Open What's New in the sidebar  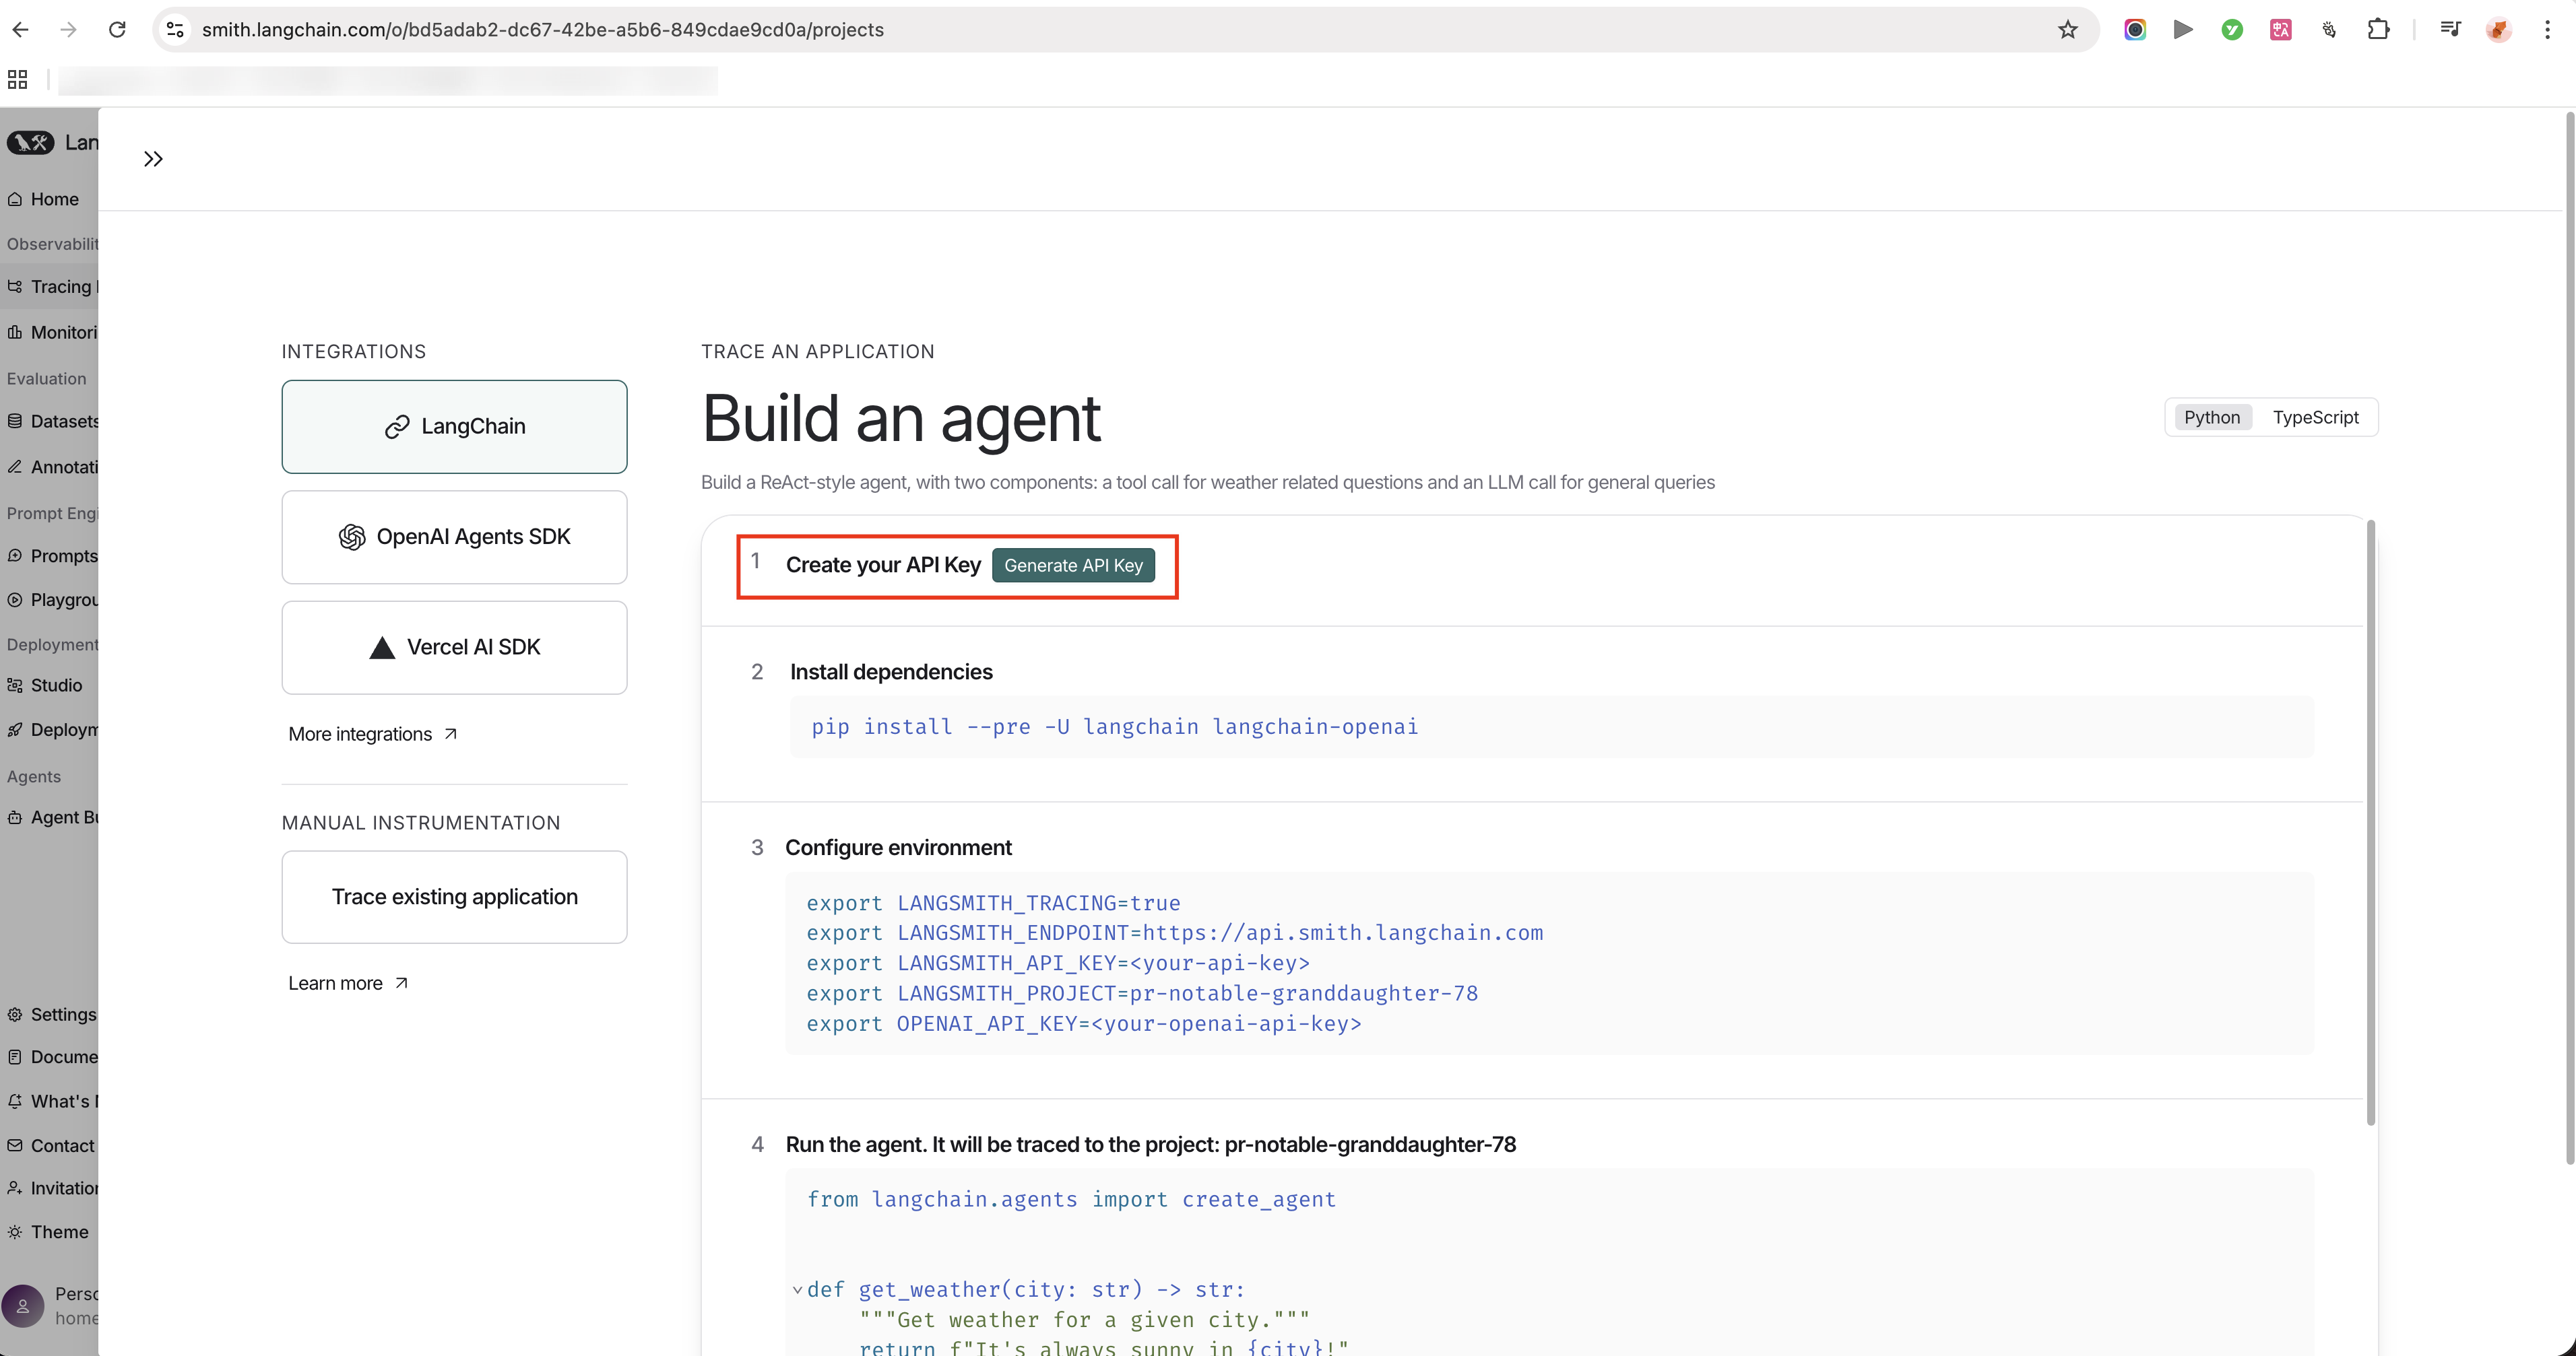(x=49, y=1101)
